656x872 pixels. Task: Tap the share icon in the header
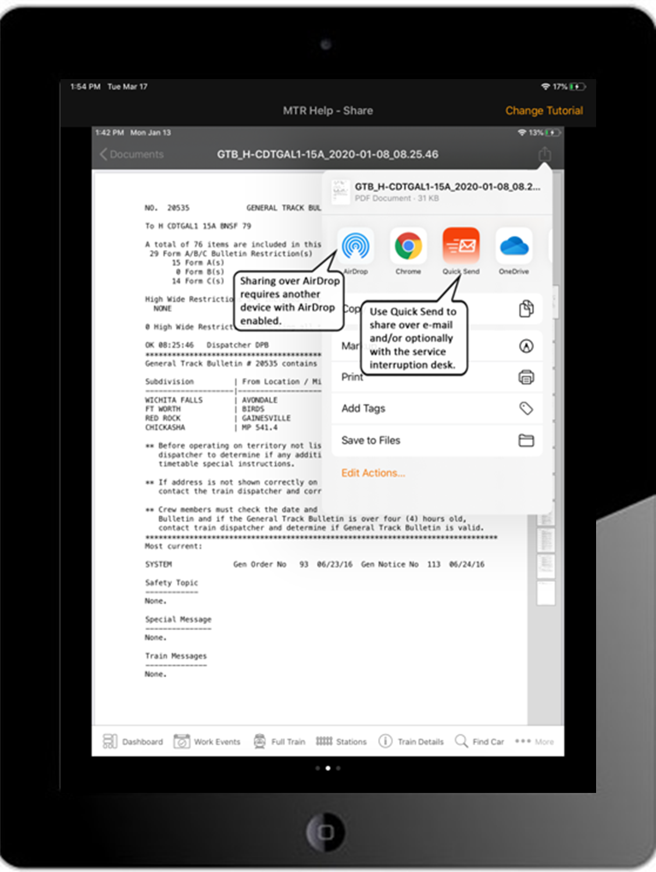coord(544,155)
